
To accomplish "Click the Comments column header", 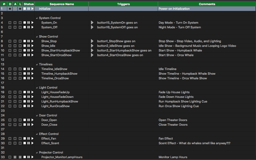I will [207, 4].
